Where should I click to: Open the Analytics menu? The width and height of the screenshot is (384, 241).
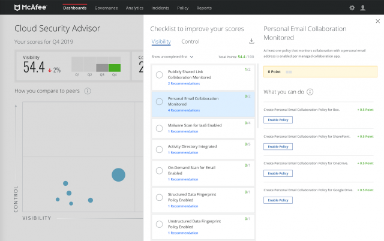134,8
